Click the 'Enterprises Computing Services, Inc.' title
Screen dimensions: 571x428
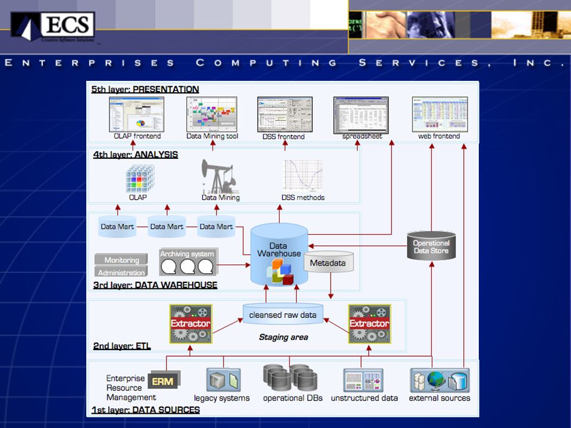[285, 62]
